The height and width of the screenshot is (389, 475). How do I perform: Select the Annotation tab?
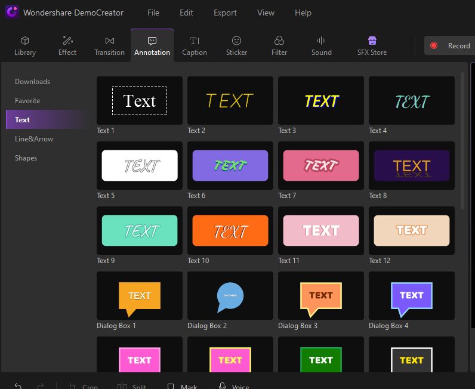click(152, 46)
